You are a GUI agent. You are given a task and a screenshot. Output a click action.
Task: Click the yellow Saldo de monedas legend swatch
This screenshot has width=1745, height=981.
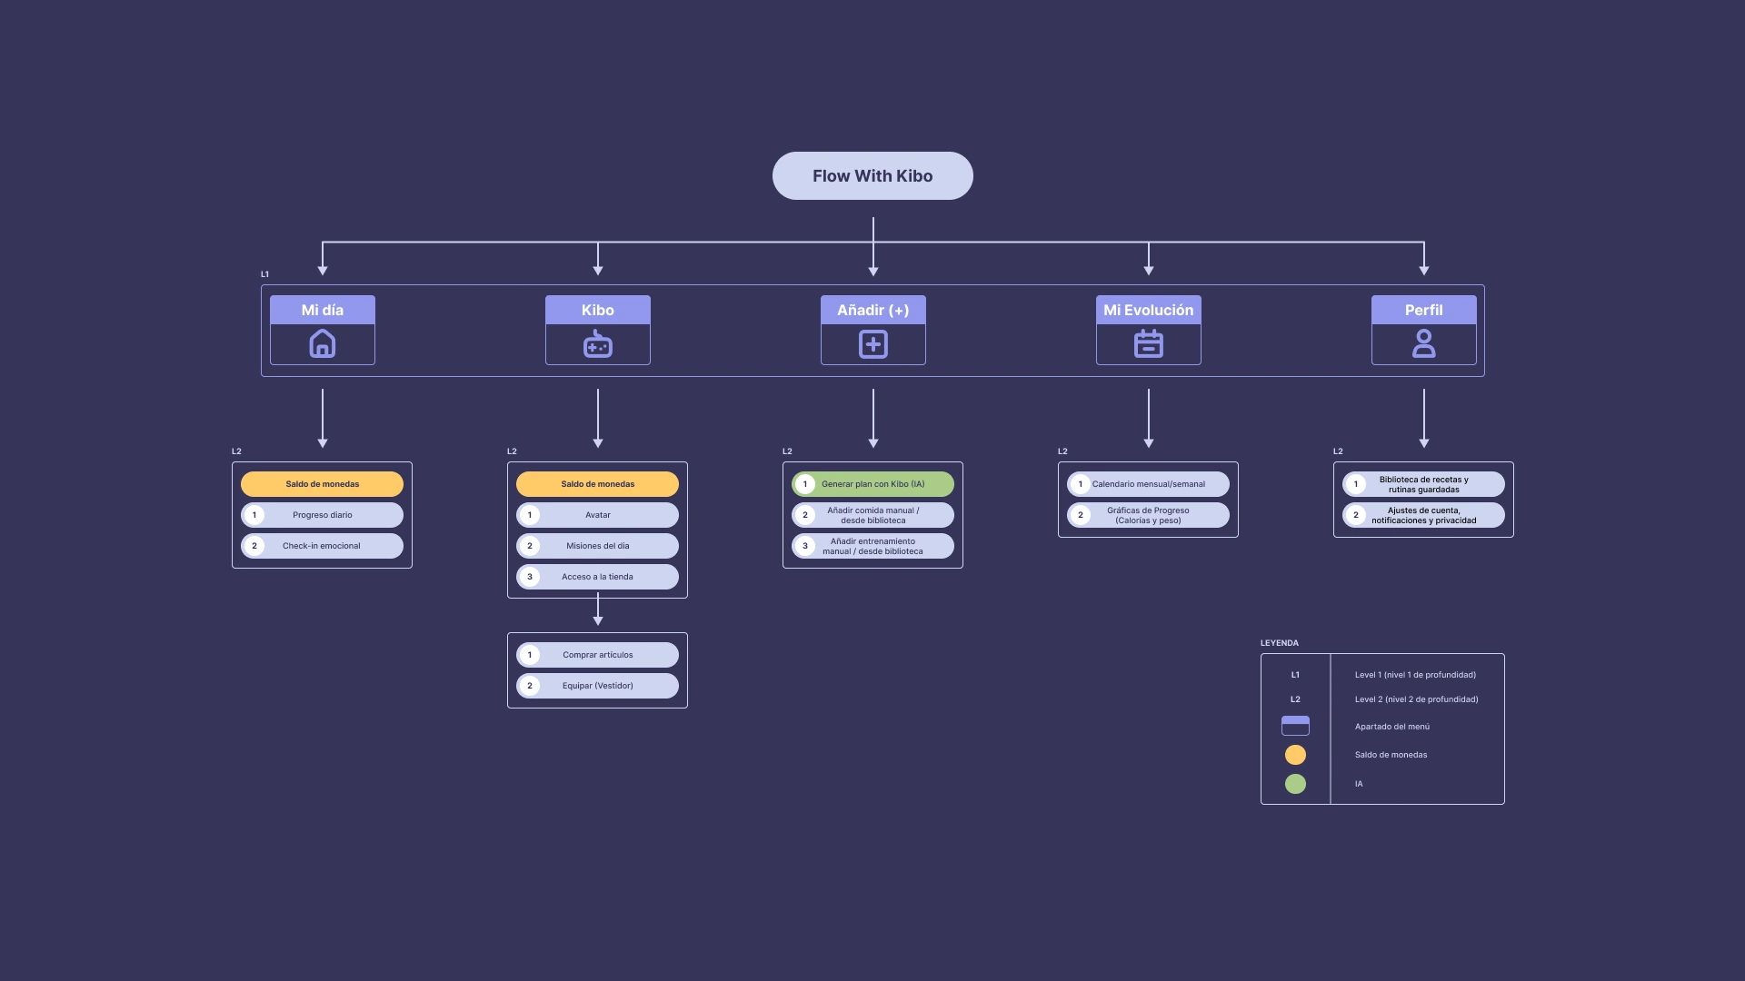click(x=1295, y=755)
